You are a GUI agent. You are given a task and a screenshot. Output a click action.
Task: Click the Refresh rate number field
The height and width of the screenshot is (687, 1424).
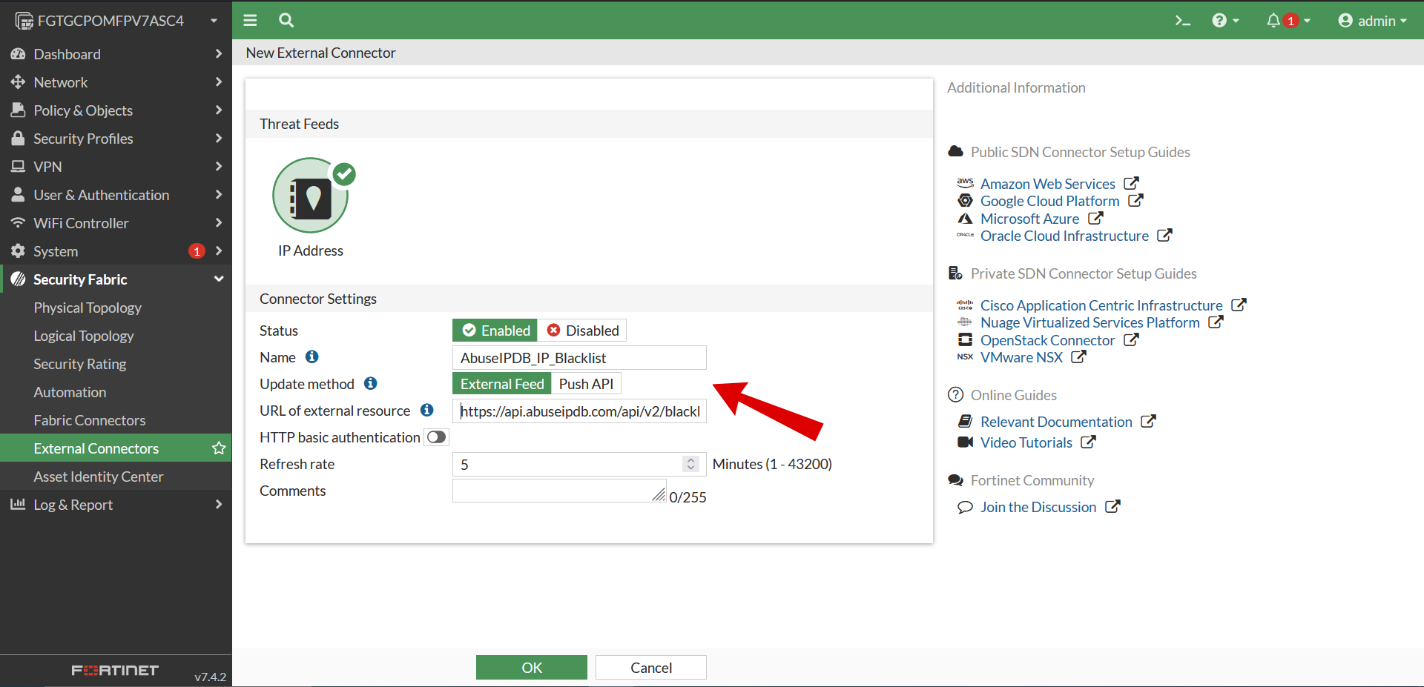[x=579, y=465]
